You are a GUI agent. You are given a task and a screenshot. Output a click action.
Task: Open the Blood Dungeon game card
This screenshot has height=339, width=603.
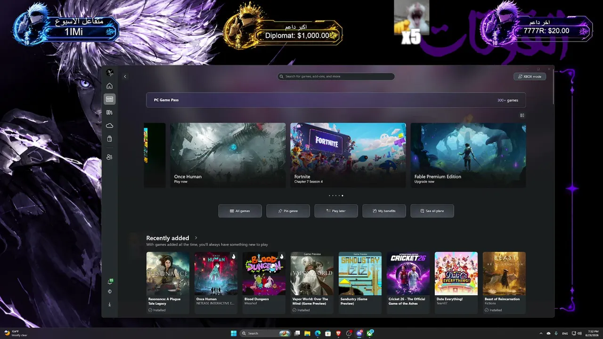click(264, 282)
